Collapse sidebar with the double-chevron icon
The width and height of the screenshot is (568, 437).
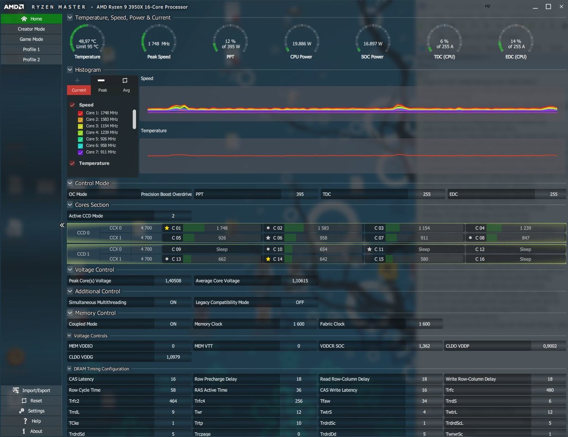[x=62, y=225]
